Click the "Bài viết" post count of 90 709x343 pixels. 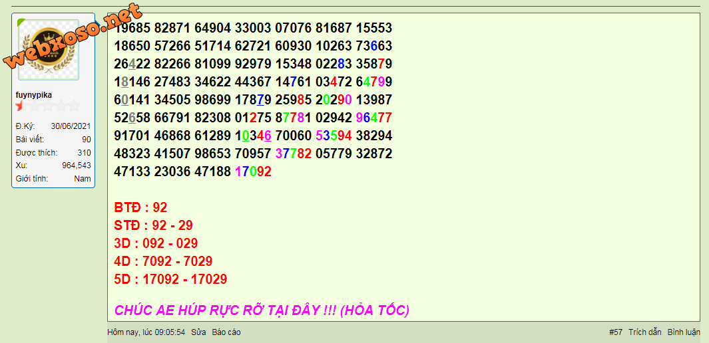click(x=87, y=140)
